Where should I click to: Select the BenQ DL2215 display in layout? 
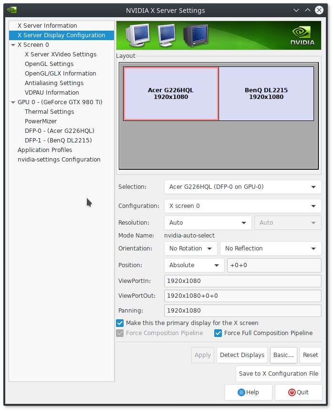click(266, 94)
